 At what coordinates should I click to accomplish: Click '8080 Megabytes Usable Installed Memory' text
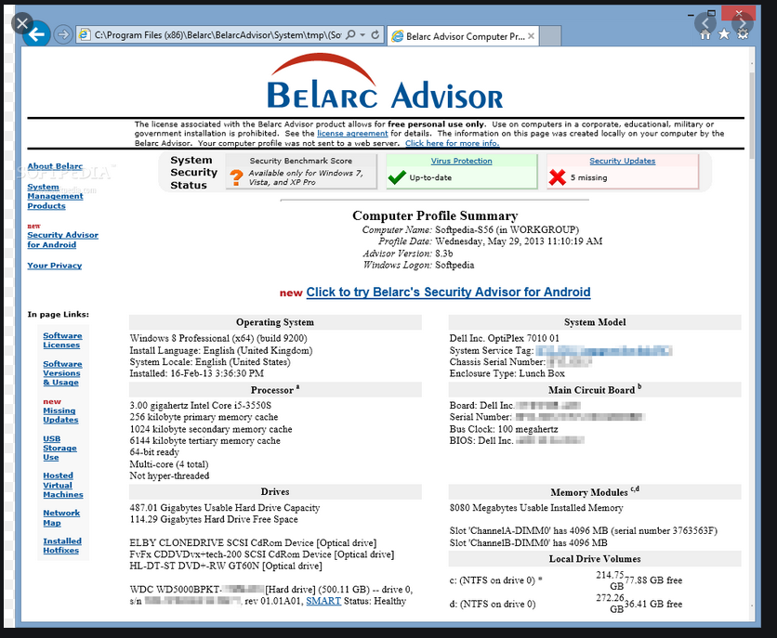pyautogui.click(x=536, y=508)
